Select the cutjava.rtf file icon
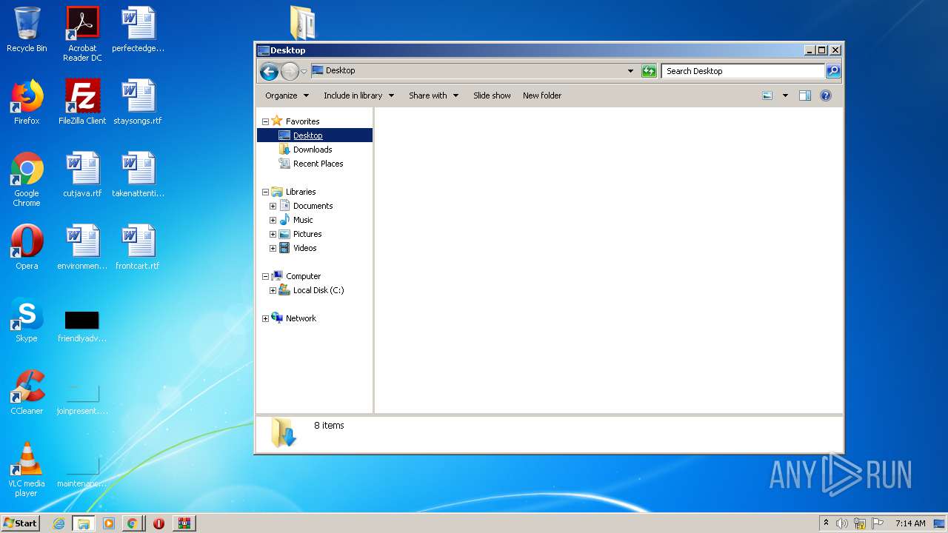 [82, 175]
